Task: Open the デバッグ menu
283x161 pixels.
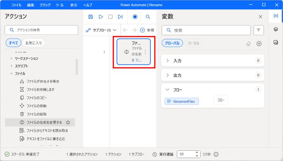Action: coord(45,5)
